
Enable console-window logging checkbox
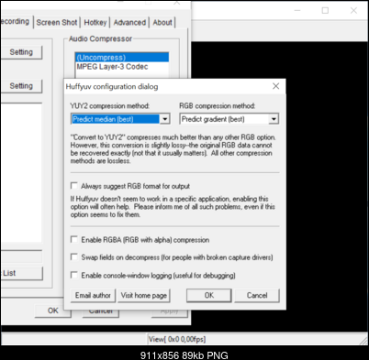pos(74,275)
